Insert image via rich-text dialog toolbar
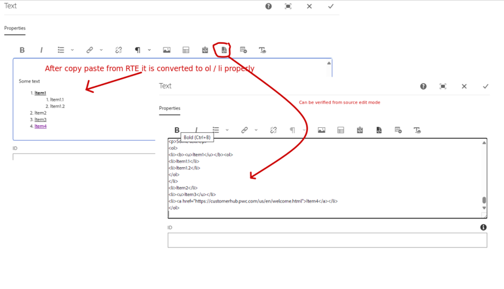The image size is (504, 289). (x=166, y=50)
